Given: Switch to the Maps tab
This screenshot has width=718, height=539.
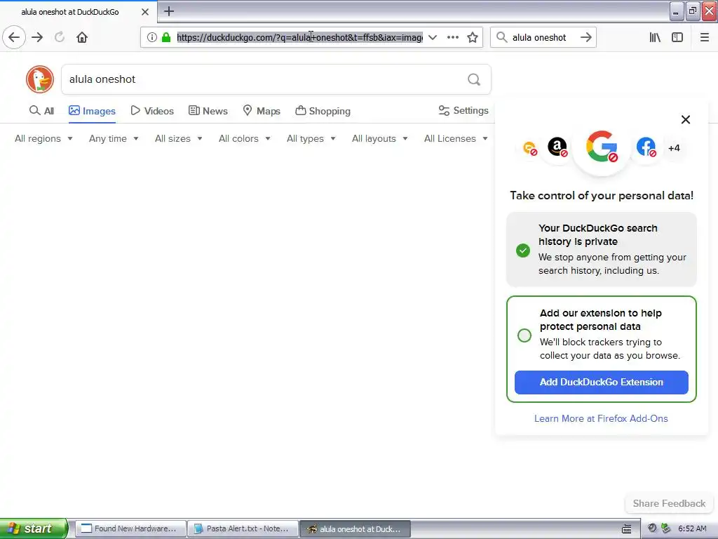Looking at the screenshot, I should [x=262, y=111].
